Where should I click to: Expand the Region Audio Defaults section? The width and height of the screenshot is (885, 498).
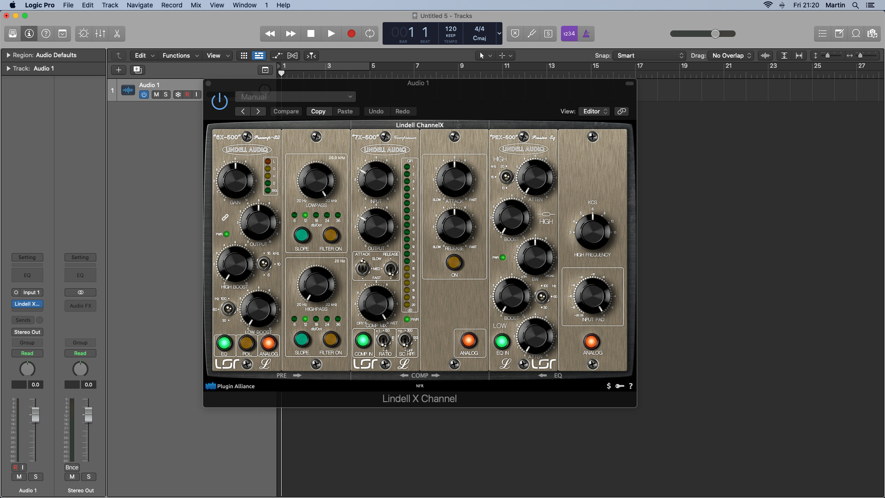point(8,55)
